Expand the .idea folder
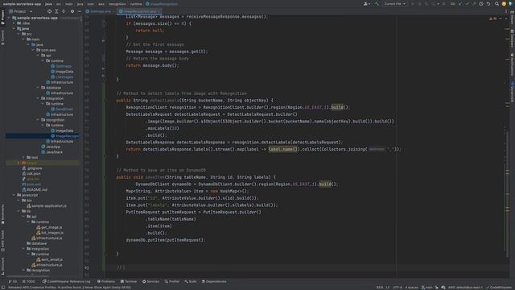The height and width of the screenshot is (290, 515). (14, 23)
